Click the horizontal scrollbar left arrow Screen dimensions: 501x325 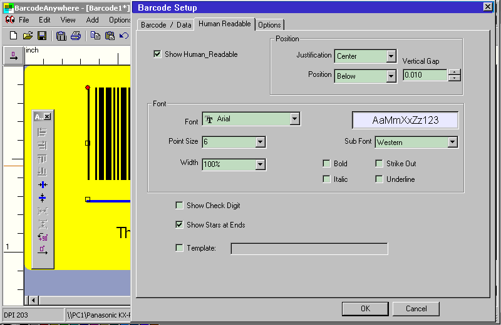click(x=33, y=300)
